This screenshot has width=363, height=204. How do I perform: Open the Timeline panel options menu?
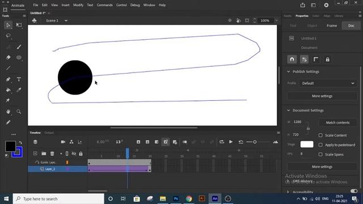coord(278,133)
